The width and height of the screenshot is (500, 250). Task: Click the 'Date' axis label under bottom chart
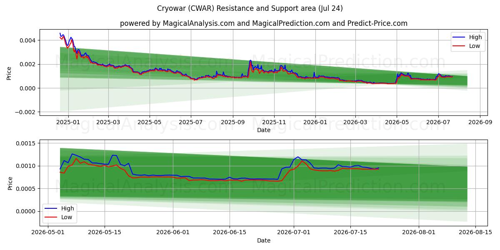[264, 240]
